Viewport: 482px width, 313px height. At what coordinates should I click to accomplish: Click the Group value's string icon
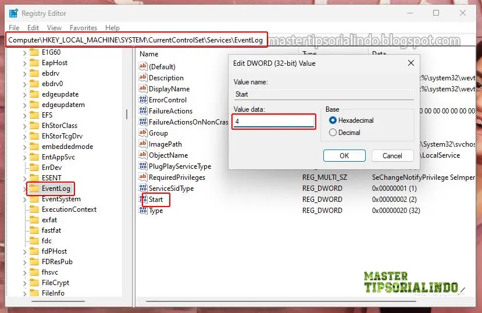point(142,133)
